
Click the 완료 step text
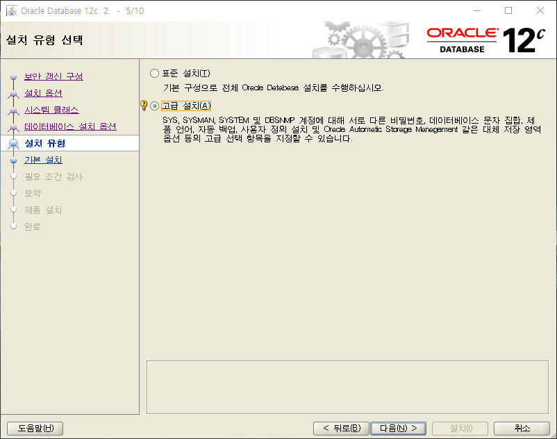(x=33, y=226)
